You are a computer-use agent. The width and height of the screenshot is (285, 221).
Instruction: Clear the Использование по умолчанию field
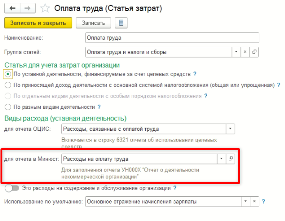(x=255, y=202)
